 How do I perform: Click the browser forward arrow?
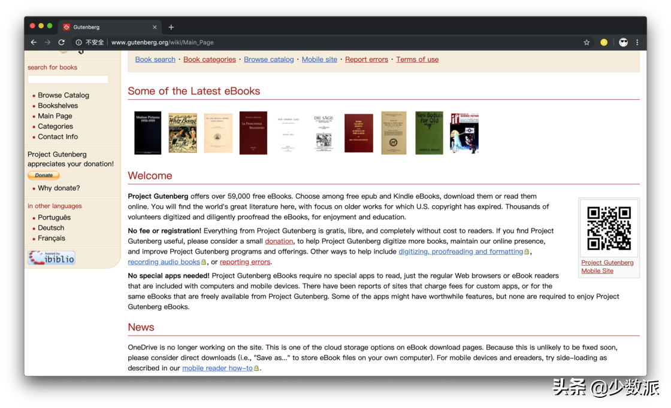pos(47,42)
